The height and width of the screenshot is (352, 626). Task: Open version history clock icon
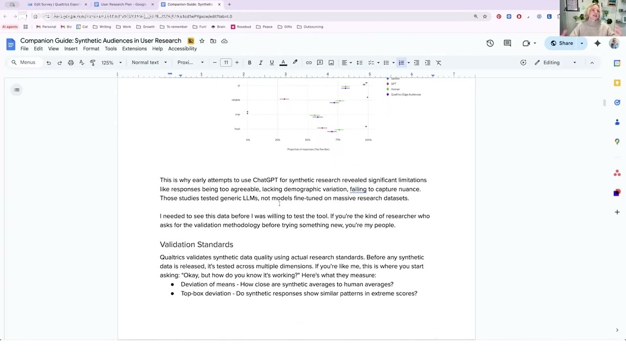click(490, 43)
